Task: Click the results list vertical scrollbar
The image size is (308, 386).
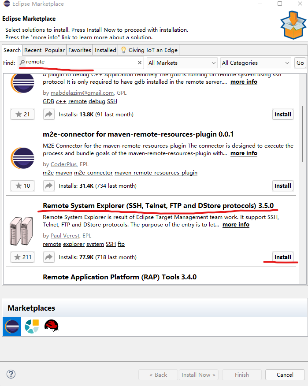Action: pos(302,134)
